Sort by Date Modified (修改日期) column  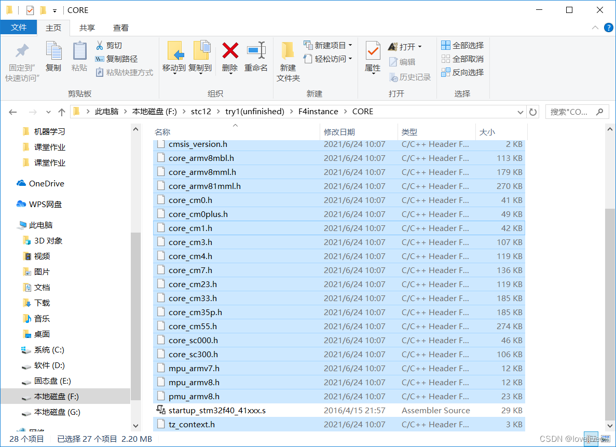(359, 132)
